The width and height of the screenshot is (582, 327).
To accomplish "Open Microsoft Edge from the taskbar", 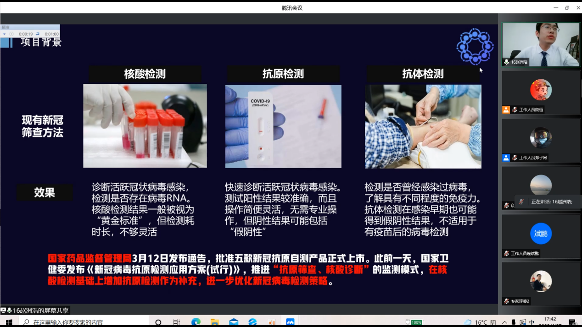I will coord(196,322).
